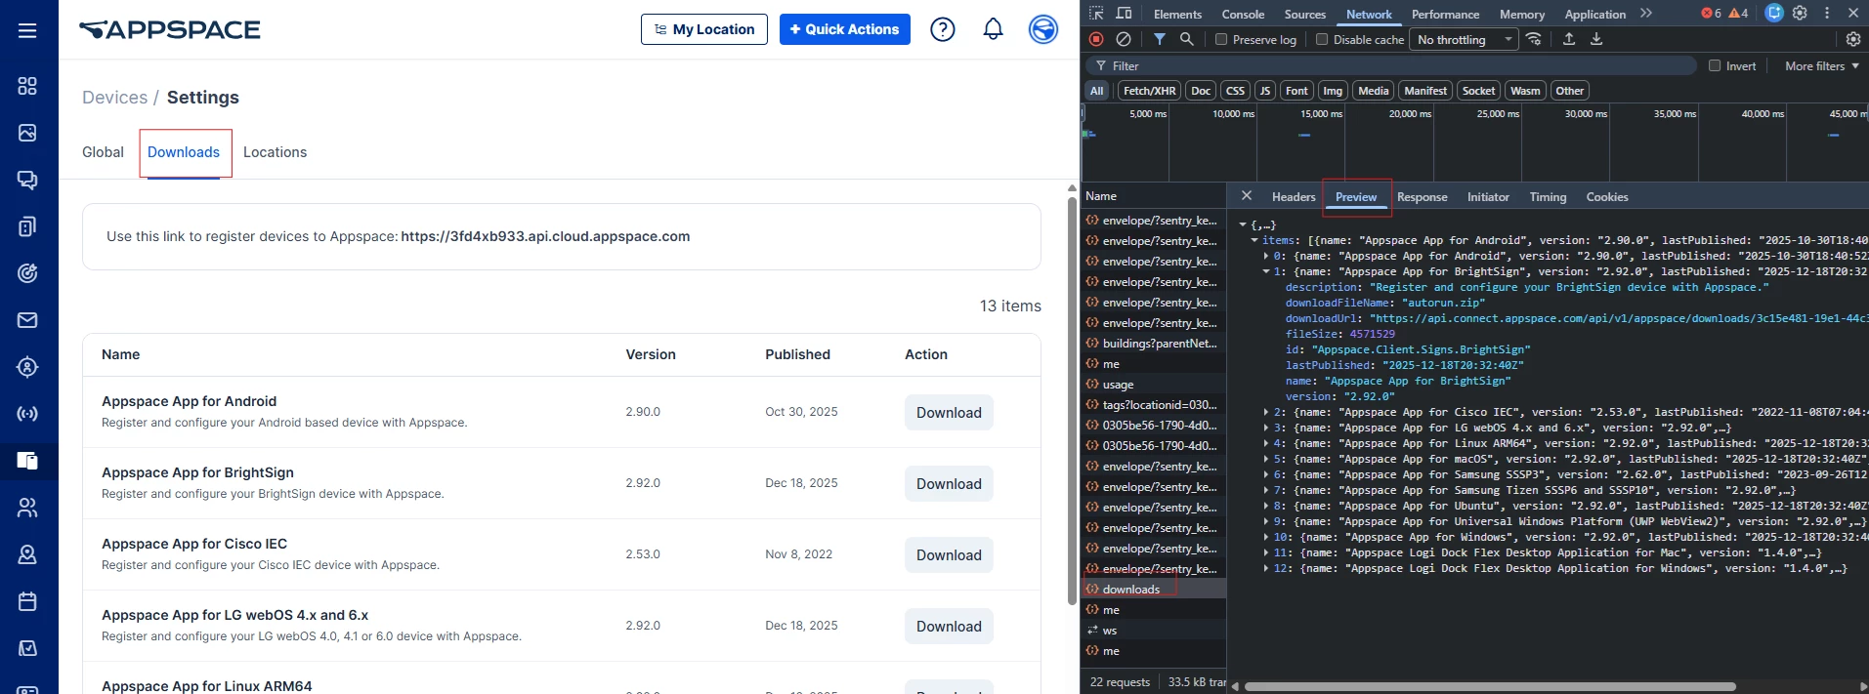Click the Quick Actions button
This screenshot has height=694, width=1869.
(x=845, y=29)
